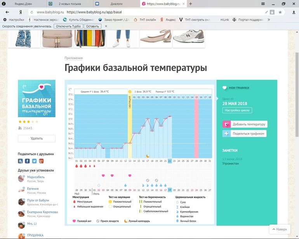Switch to the 2 новых письма tab
299x239 pixels.
[69, 3]
